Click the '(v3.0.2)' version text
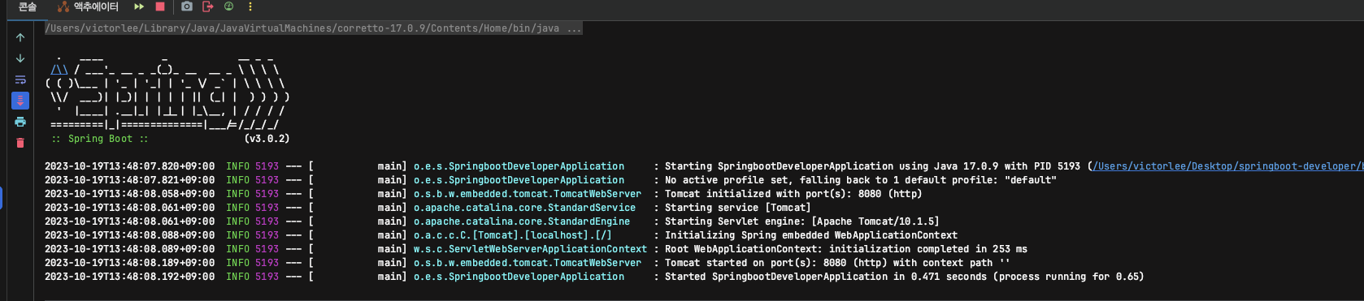Viewport: 1364px width, 301px height. [x=267, y=139]
